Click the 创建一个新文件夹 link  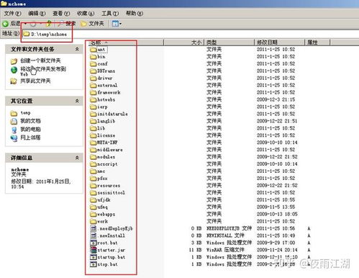(40, 60)
